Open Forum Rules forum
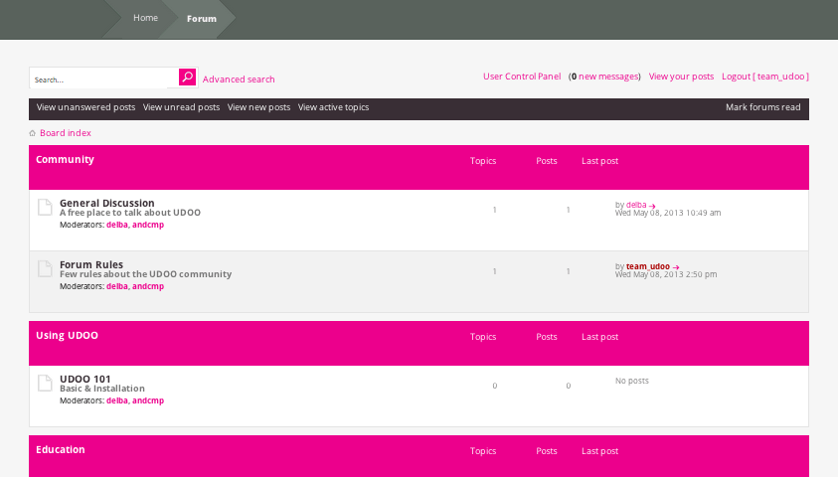The width and height of the screenshot is (838, 477). coord(91,264)
